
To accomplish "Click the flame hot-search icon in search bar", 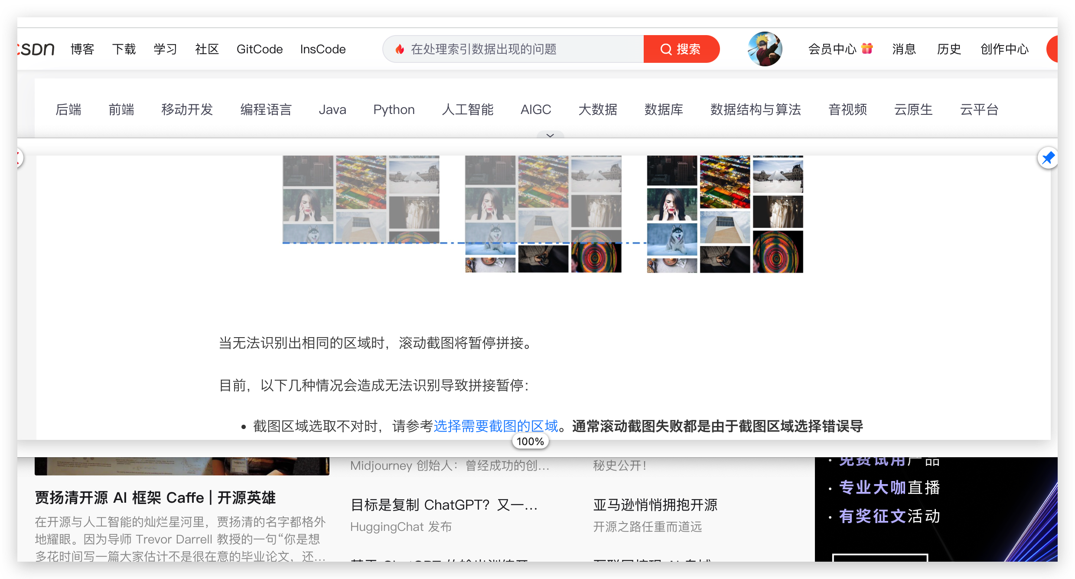I will click(400, 49).
